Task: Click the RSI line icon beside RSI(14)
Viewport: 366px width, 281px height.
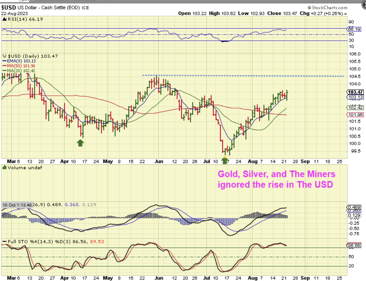Action: 4,19
